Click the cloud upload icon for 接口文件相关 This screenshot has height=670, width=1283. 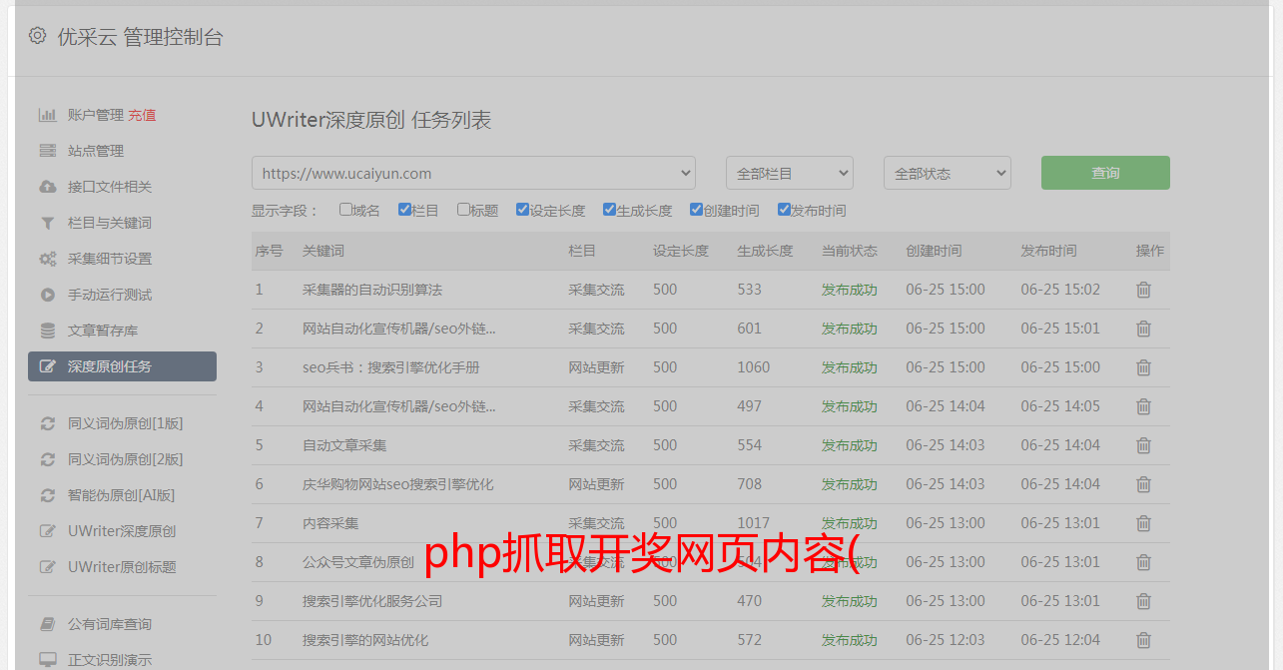(47, 187)
